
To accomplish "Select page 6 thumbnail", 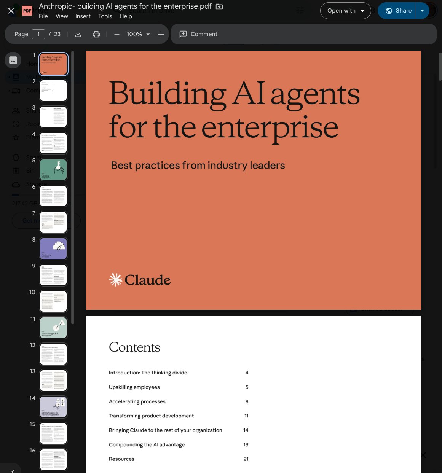I will 53,196.
